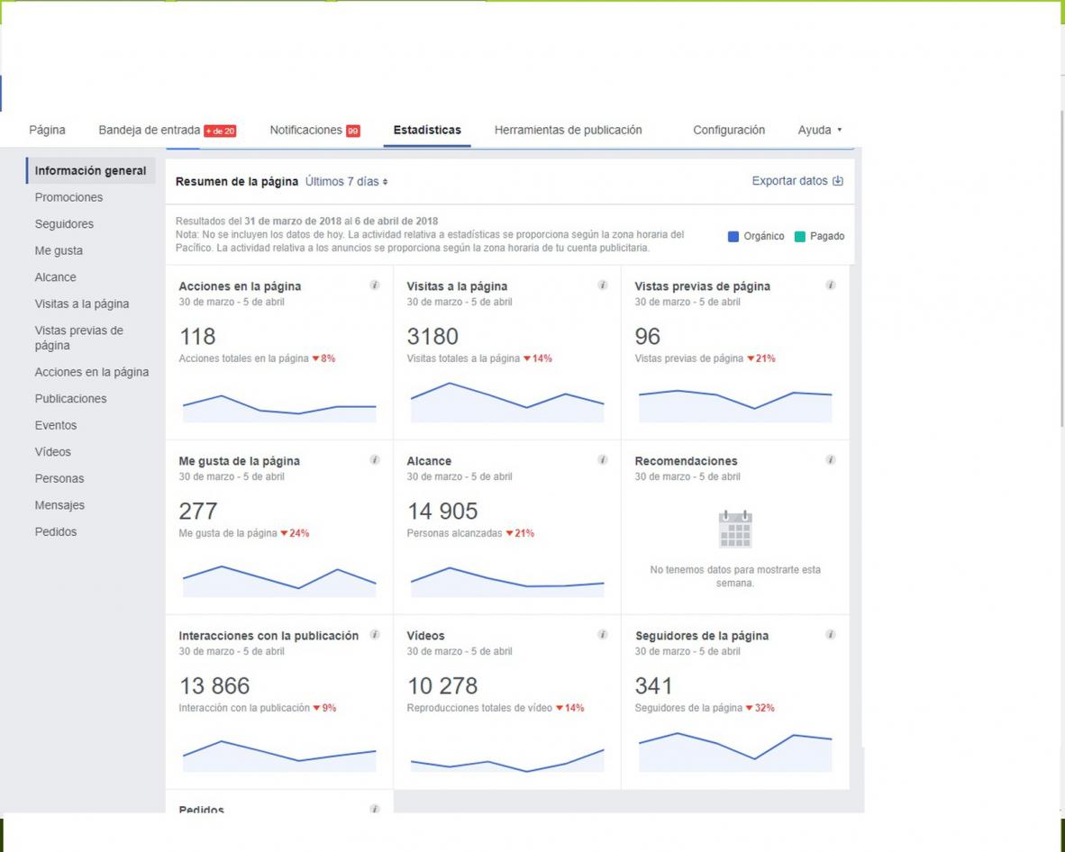This screenshot has width=1065, height=852.
Task: Open Alcance in sidebar
Action: [55, 277]
